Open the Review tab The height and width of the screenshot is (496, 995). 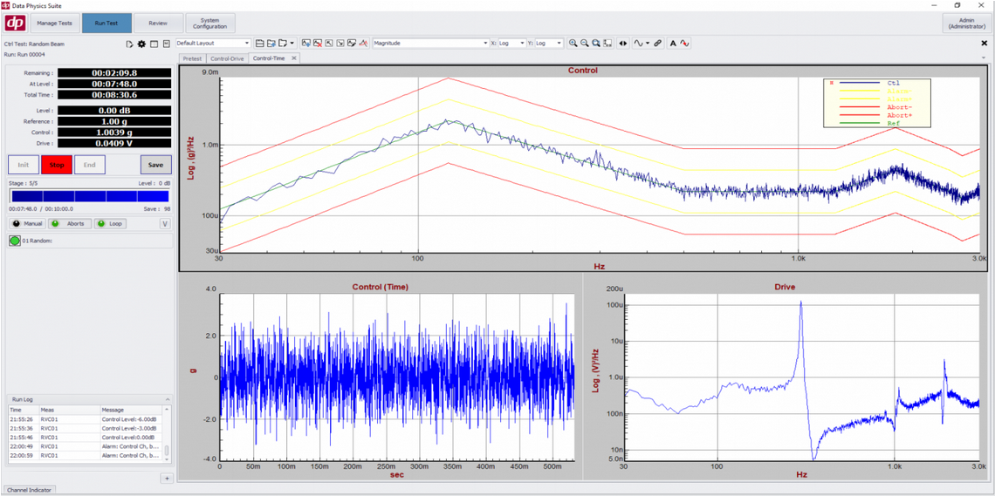pos(158,24)
